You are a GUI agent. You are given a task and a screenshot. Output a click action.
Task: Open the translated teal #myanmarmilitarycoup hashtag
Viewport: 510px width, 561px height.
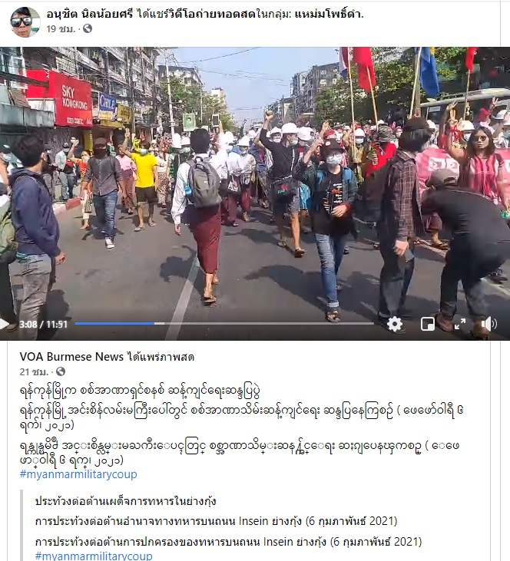94,556
